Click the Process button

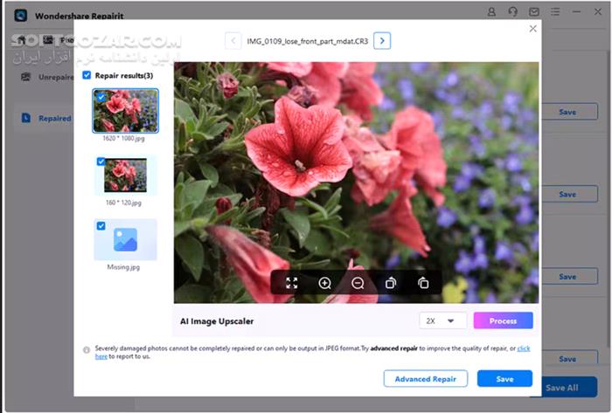[503, 320]
